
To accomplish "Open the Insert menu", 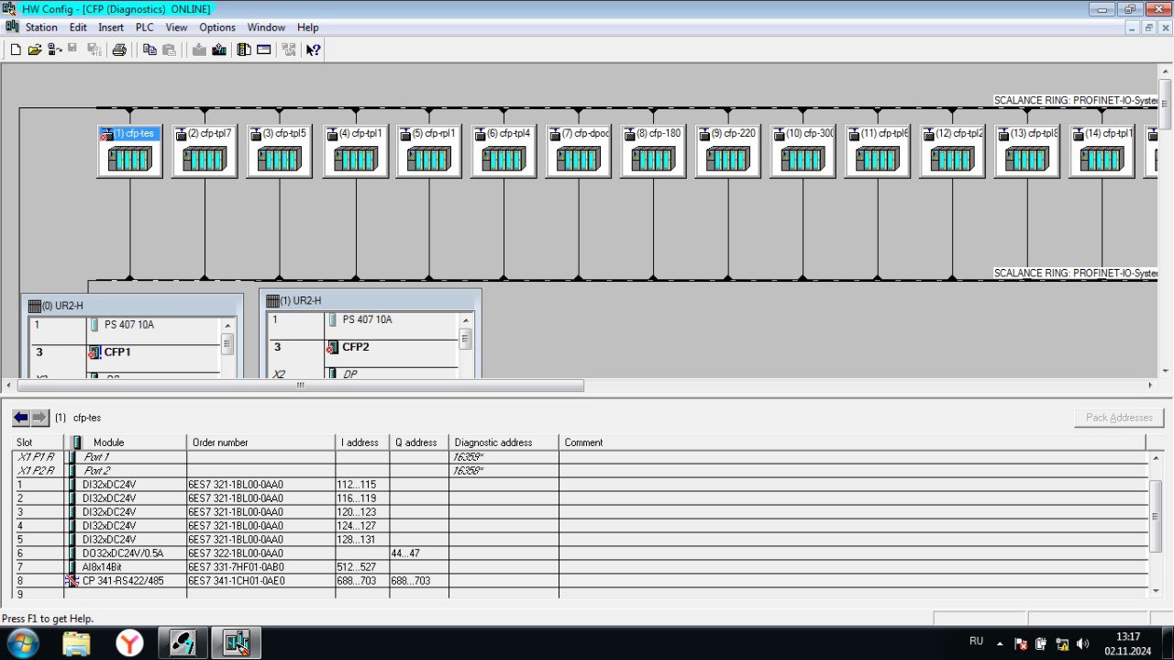I will (x=111, y=28).
